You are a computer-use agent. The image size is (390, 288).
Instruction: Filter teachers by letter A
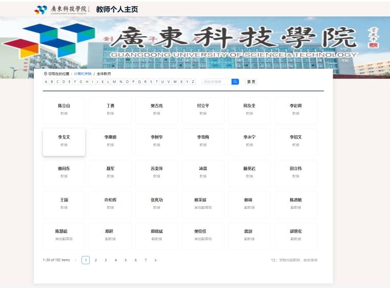[46, 81]
